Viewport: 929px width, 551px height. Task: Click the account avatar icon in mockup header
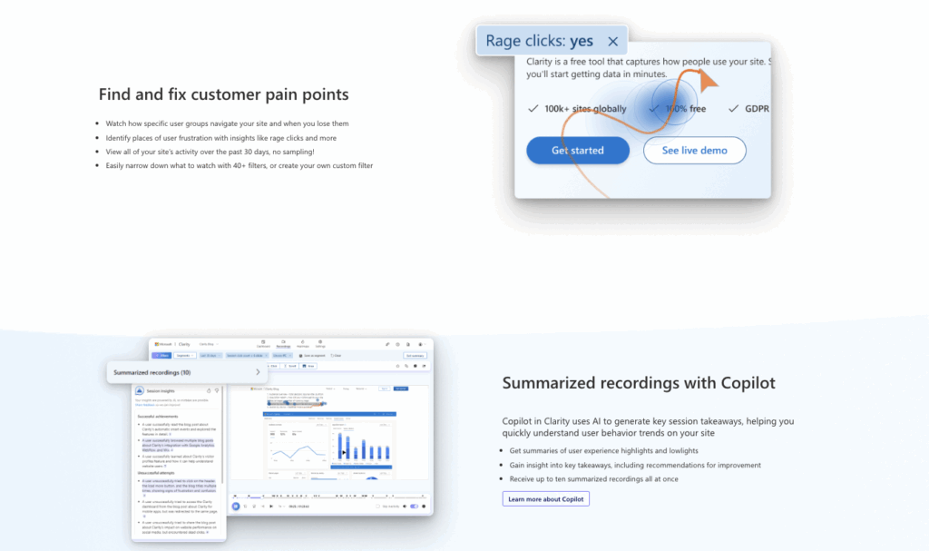point(421,344)
